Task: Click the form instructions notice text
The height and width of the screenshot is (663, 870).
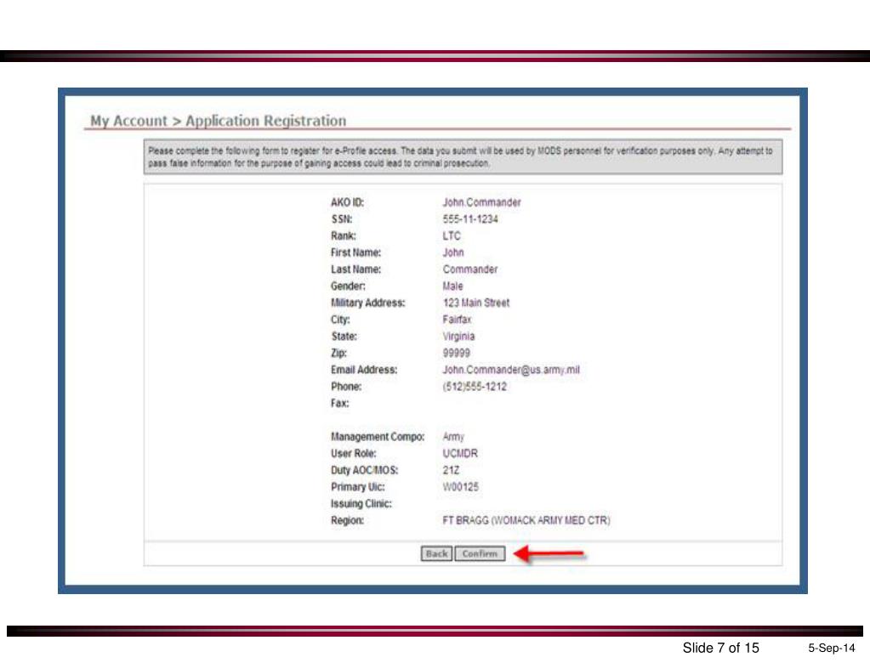Action: pos(460,157)
